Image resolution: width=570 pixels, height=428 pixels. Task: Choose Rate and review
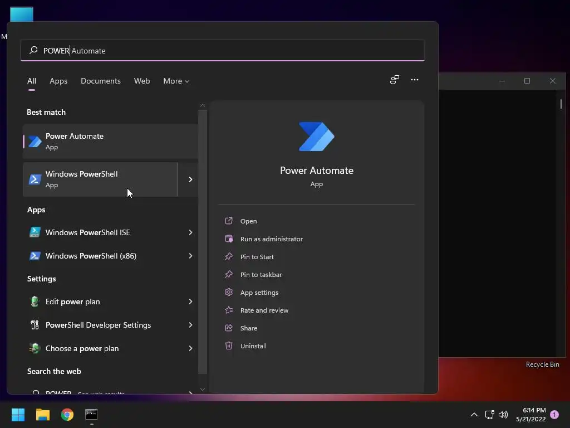pos(264,310)
